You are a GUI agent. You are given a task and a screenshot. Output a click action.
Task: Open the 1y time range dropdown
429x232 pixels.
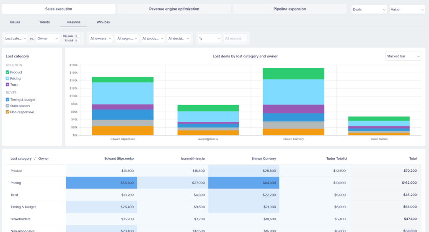[x=209, y=39]
